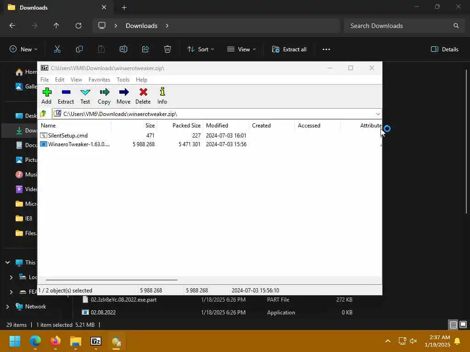
Task: Click the muted volume tray icon
Action: pos(413,341)
